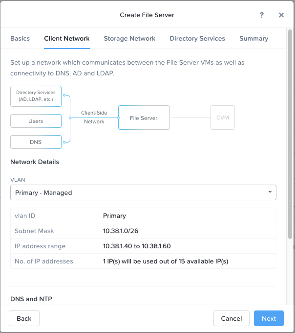Go Back to the previous step
Image resolution: width=295 pixels, height=333 pixels.
tap(24, 318)
